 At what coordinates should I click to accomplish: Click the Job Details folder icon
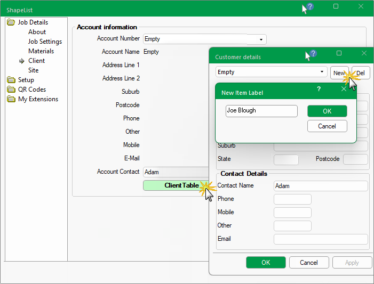11,22
